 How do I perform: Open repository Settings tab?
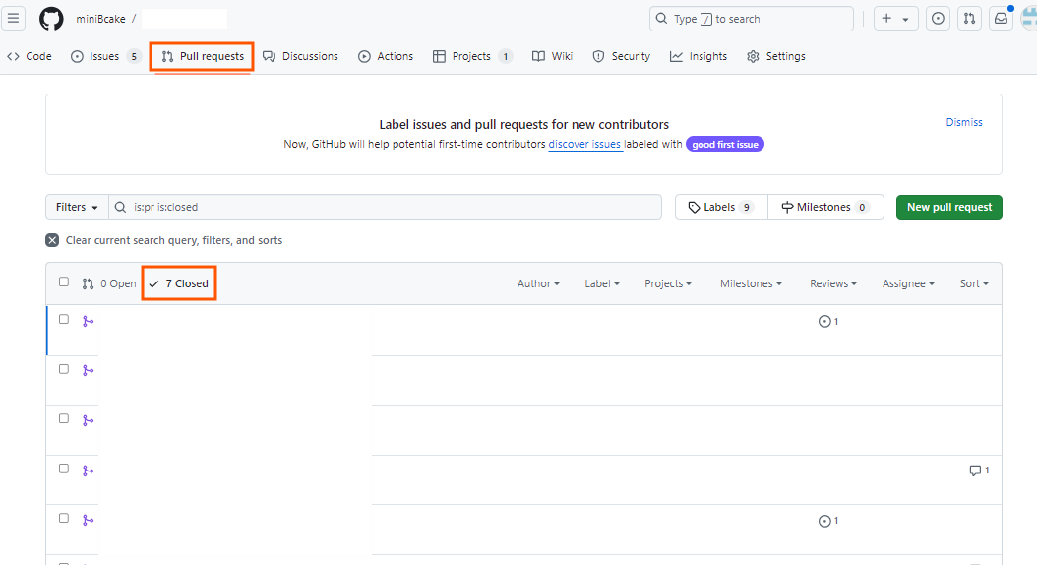tap(775, 56)
